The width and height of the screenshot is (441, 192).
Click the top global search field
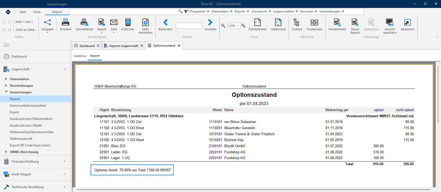tap(124, 11)
